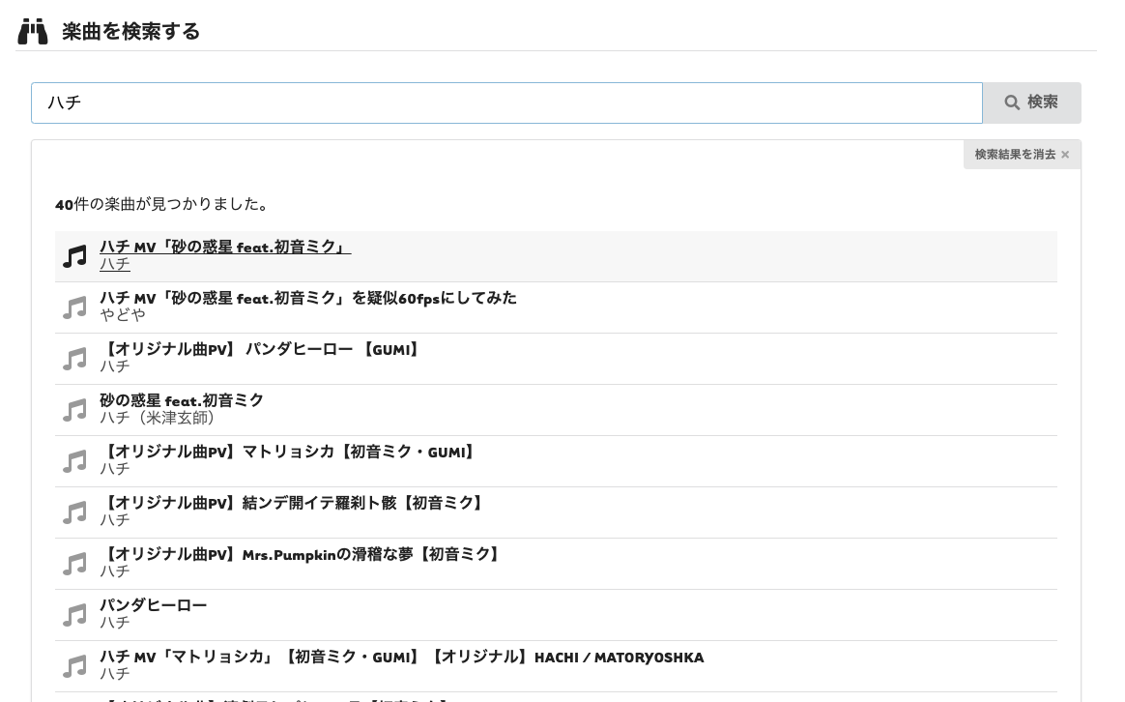The image size is (1125, 702).
Task: Click the 40件の楽曲が見つかりました result count text
Action: point(161,205)
